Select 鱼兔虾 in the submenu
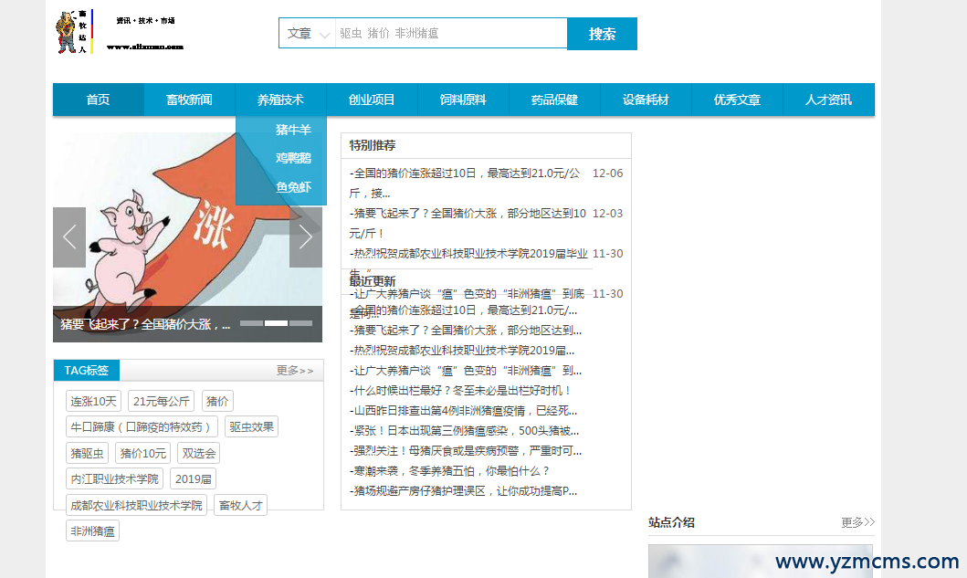This screenshot has width=967, height=578. pos(293,187)
